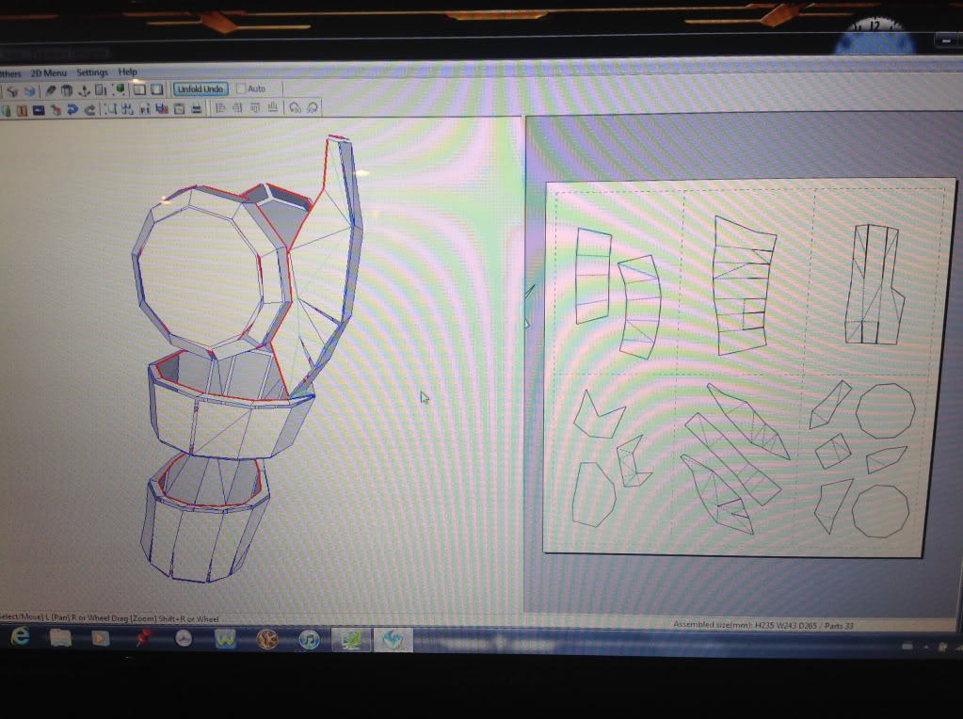This screenshot has width=963, height=719.
Task: Click the colored cube toolbar icon
Action: pos(29,90)
